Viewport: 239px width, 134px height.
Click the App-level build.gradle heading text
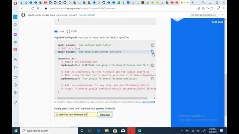(91, 38)
